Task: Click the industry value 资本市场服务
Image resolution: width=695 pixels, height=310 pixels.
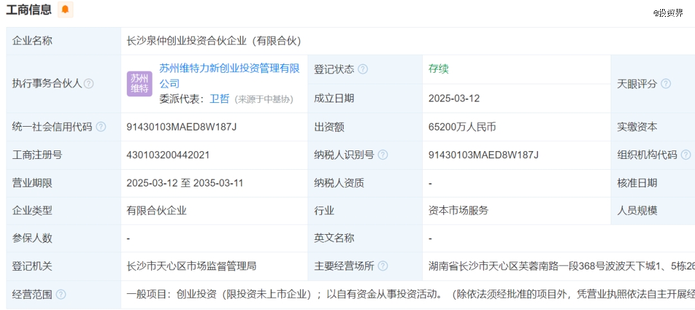Action: pos(458,211)
